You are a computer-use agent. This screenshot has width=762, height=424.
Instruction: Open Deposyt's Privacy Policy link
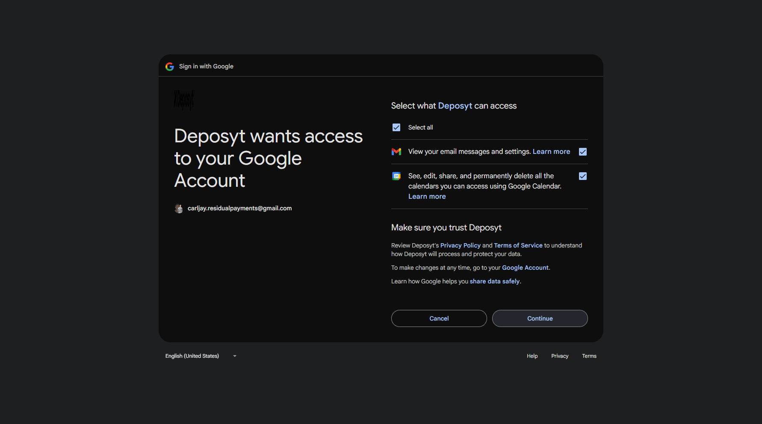click(461, 245)
